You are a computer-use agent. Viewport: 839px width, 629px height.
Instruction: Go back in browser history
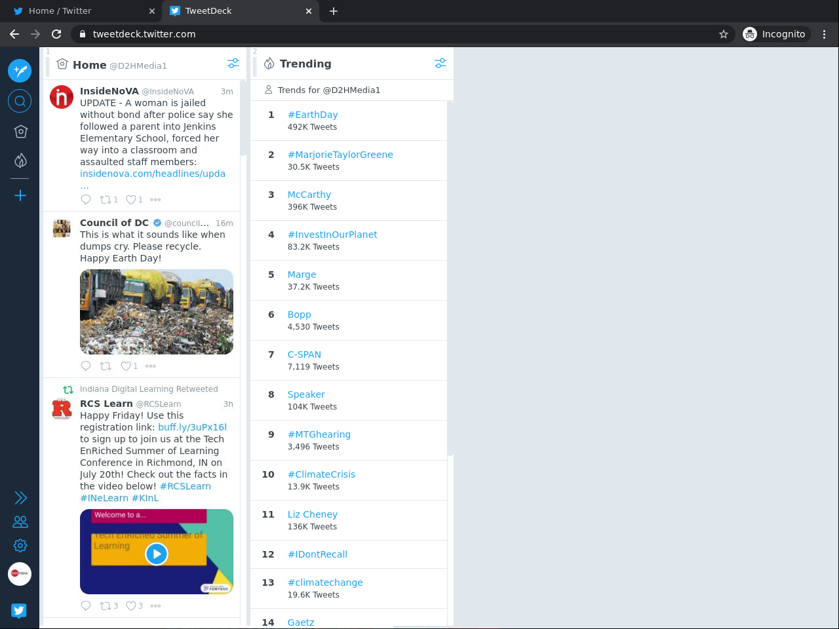coord(14,34)
